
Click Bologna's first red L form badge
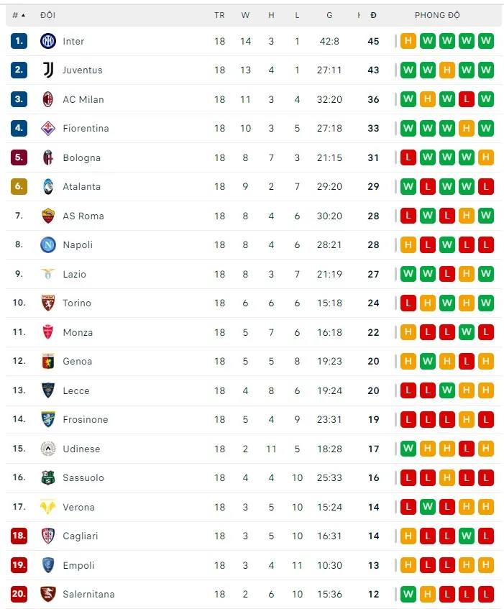tap(408, 157)
